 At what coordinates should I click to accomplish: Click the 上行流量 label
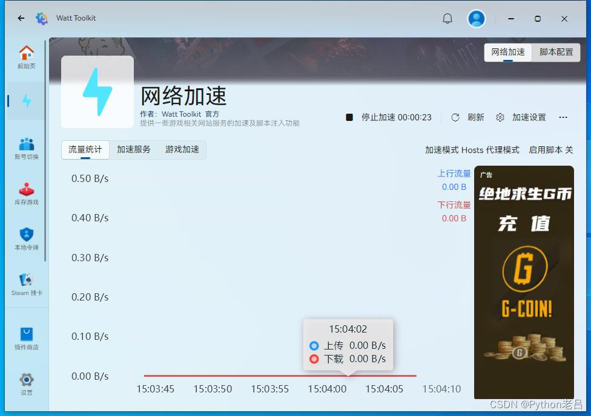[x=454, y=174]
